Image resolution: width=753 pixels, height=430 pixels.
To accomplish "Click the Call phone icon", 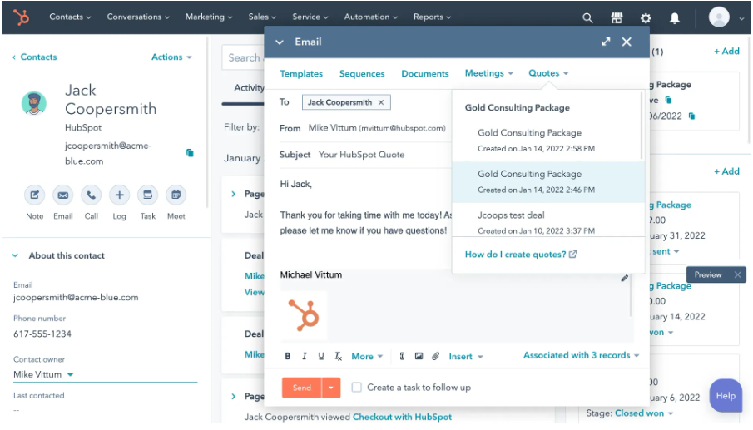I will point(92,195).
